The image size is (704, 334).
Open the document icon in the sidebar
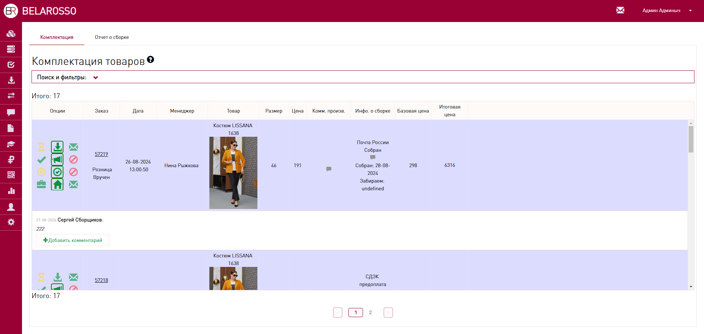(11, 128)
